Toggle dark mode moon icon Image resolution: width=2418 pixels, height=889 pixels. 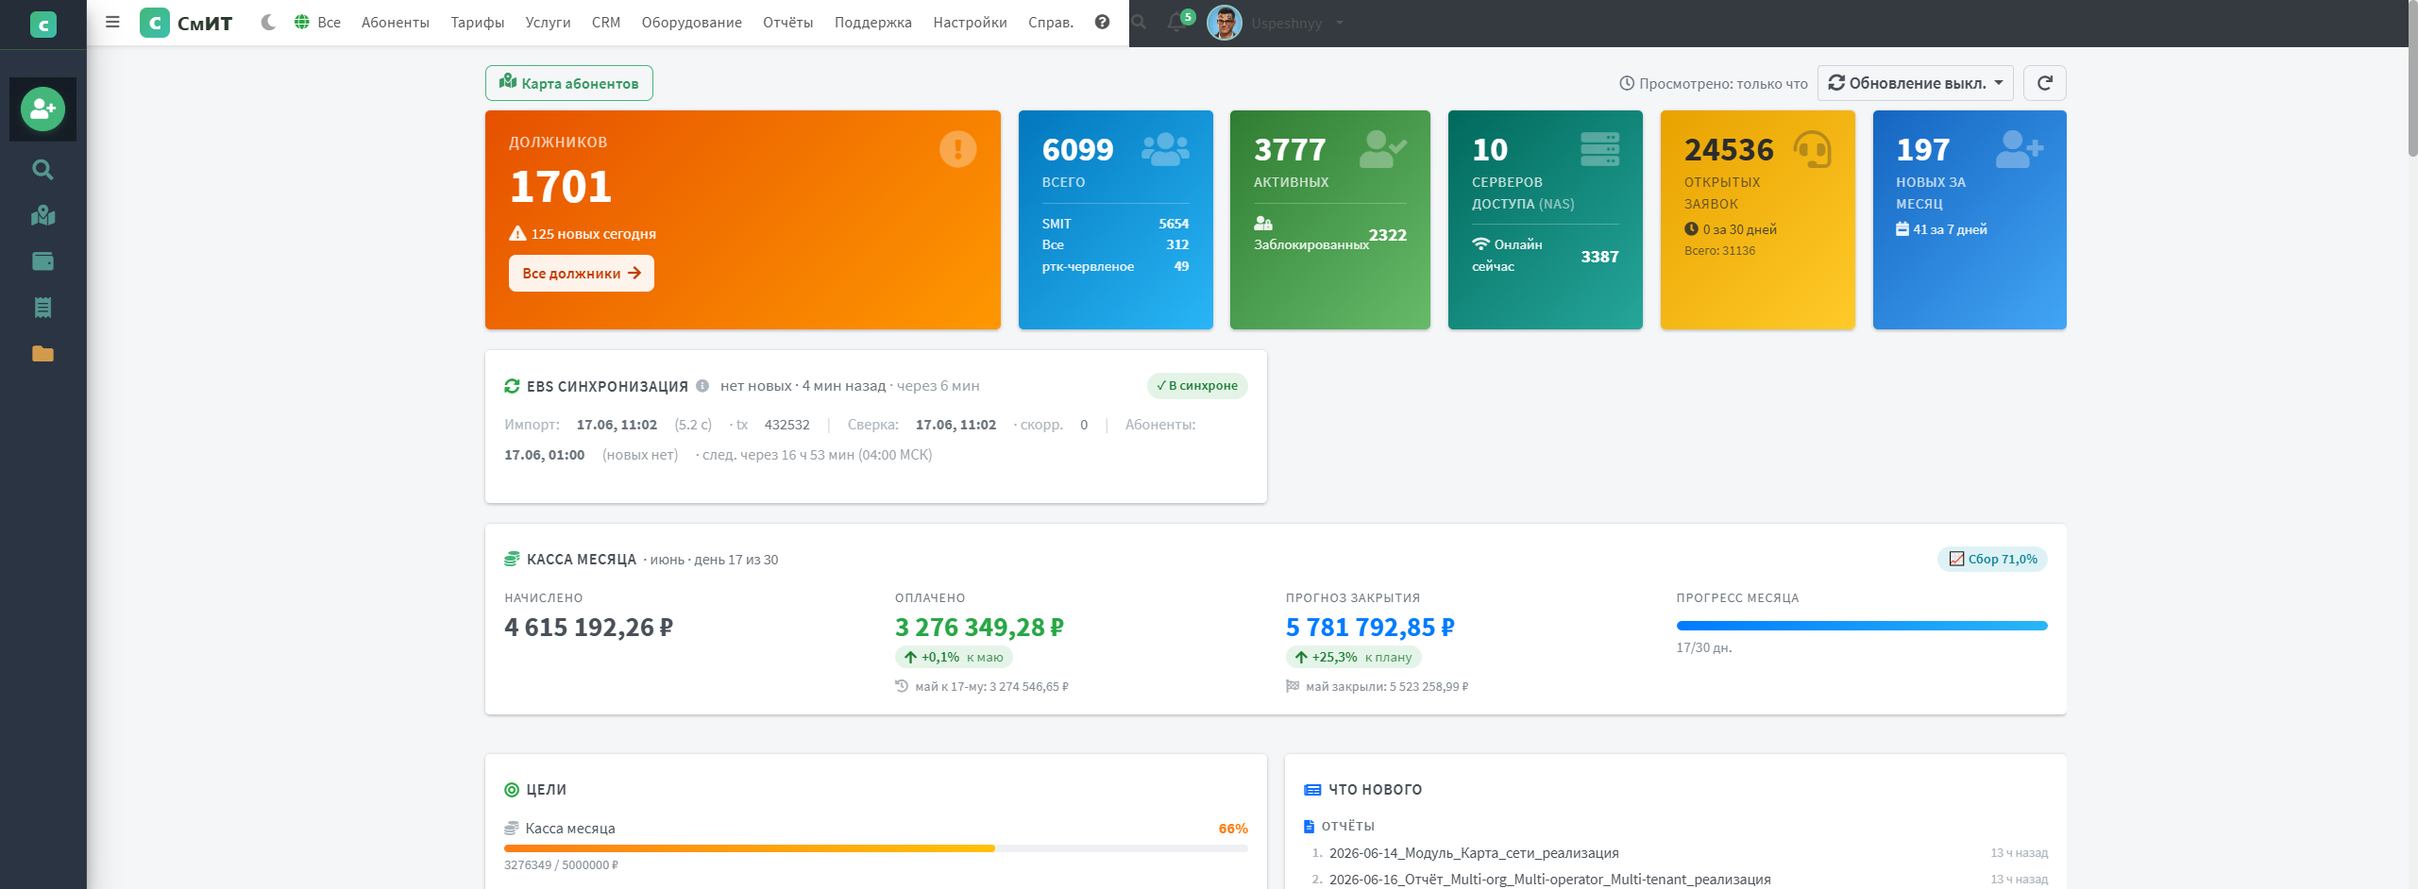[x=268, y=22]
